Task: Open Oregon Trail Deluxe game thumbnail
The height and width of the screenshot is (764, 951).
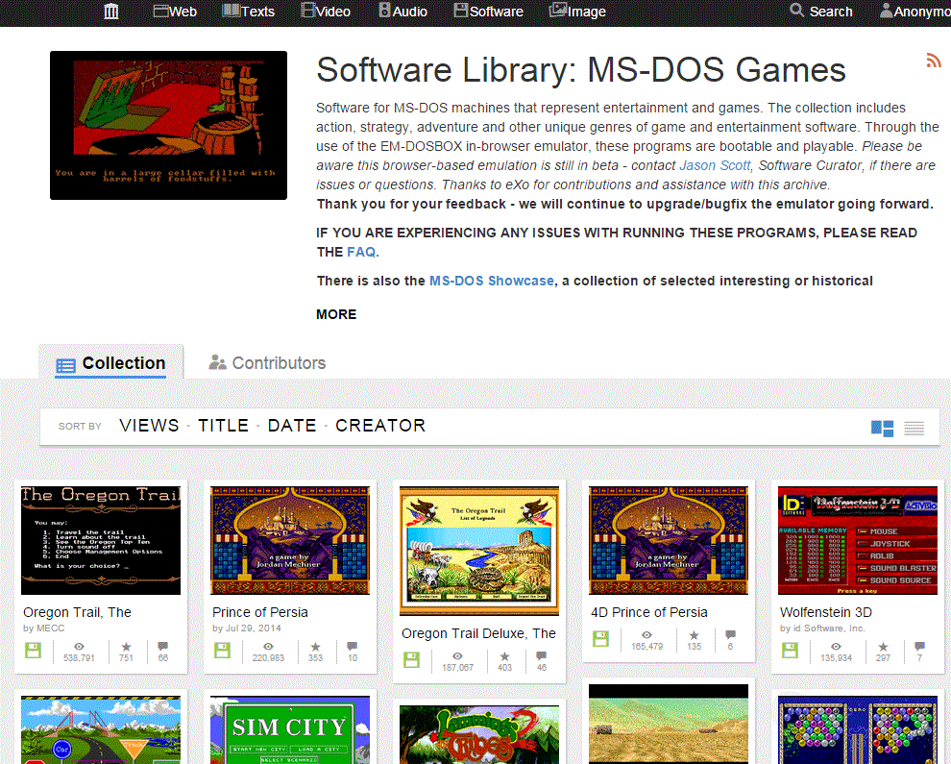Action: click(479, 551)
